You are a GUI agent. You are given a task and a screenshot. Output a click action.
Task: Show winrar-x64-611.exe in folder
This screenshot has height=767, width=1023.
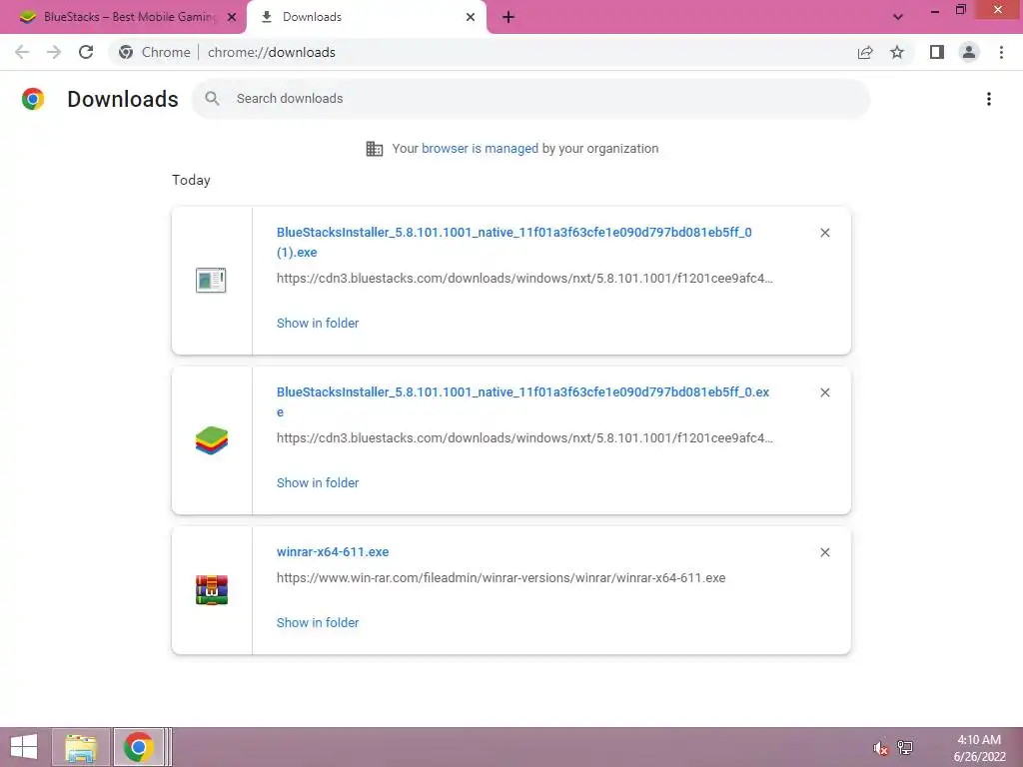coord(318,622)
